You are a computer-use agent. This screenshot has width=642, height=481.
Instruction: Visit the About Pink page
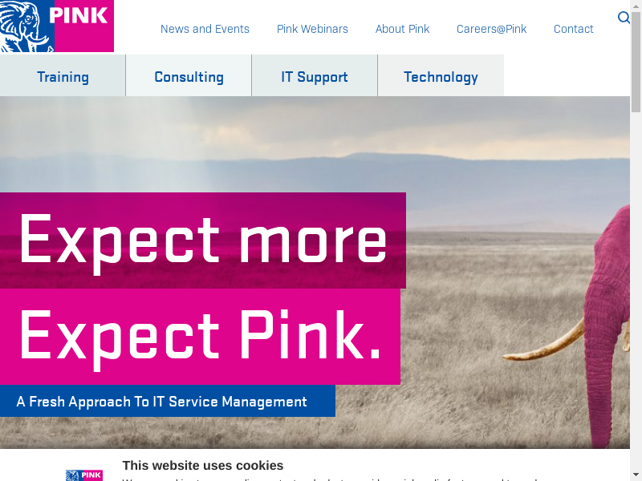tap(403, 29)
